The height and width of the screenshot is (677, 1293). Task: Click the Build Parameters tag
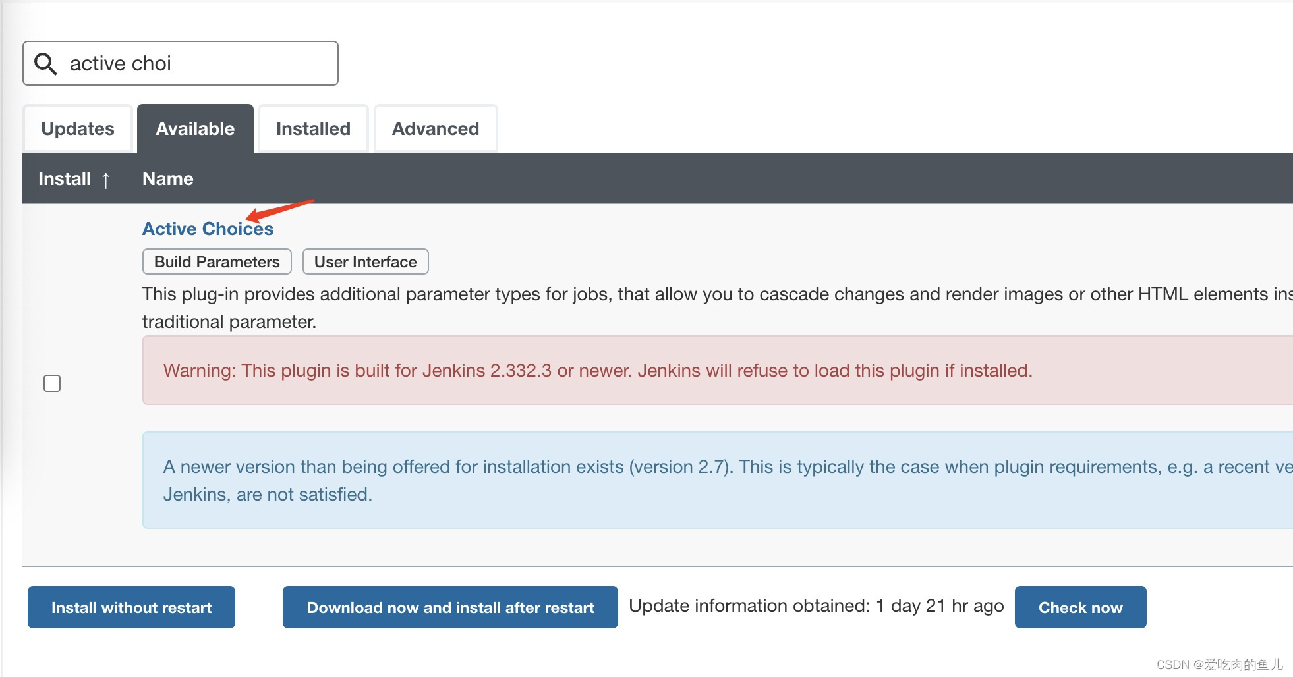pyautogui.click(x=216, y=261)
